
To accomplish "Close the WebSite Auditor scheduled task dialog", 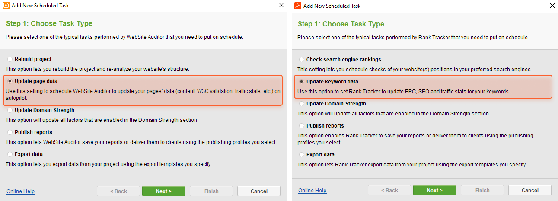I will 281,6.
